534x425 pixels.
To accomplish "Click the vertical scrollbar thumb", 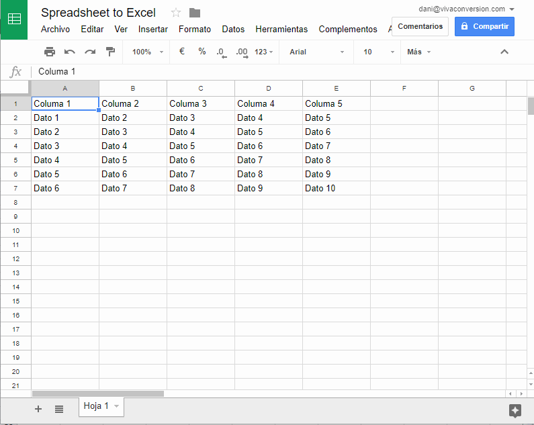I will [531, 106].
